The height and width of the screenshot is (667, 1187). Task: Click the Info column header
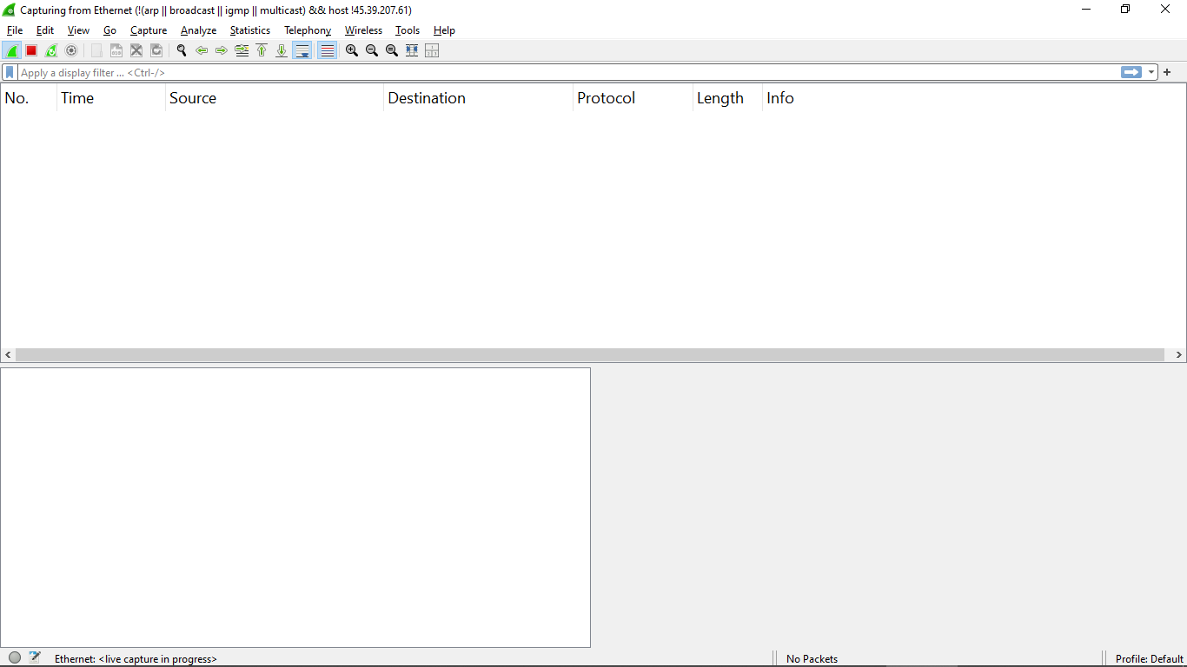click(x=974, y=98)
